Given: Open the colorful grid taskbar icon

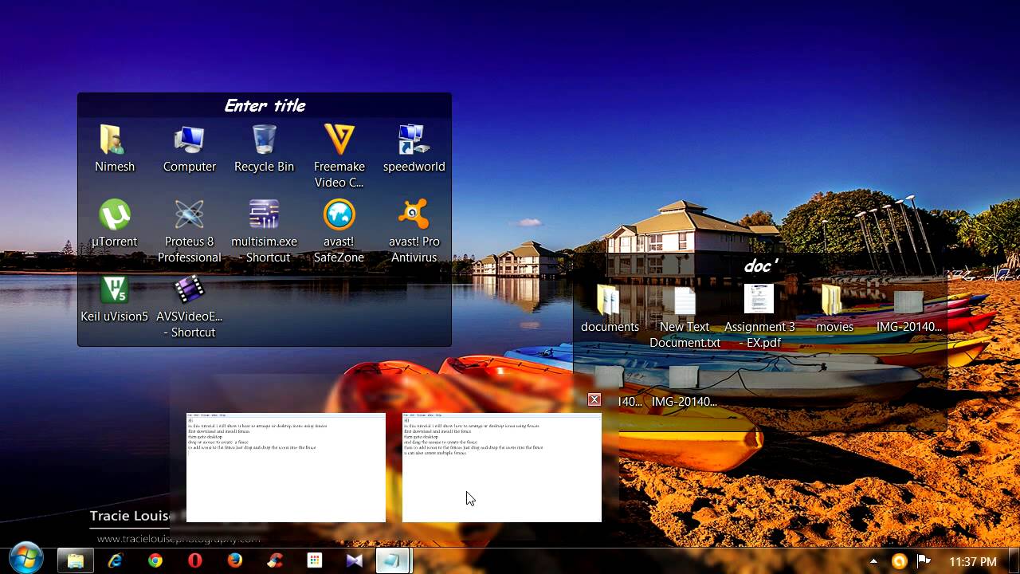Looking at the screenshot, I should [x=315, y=561].
